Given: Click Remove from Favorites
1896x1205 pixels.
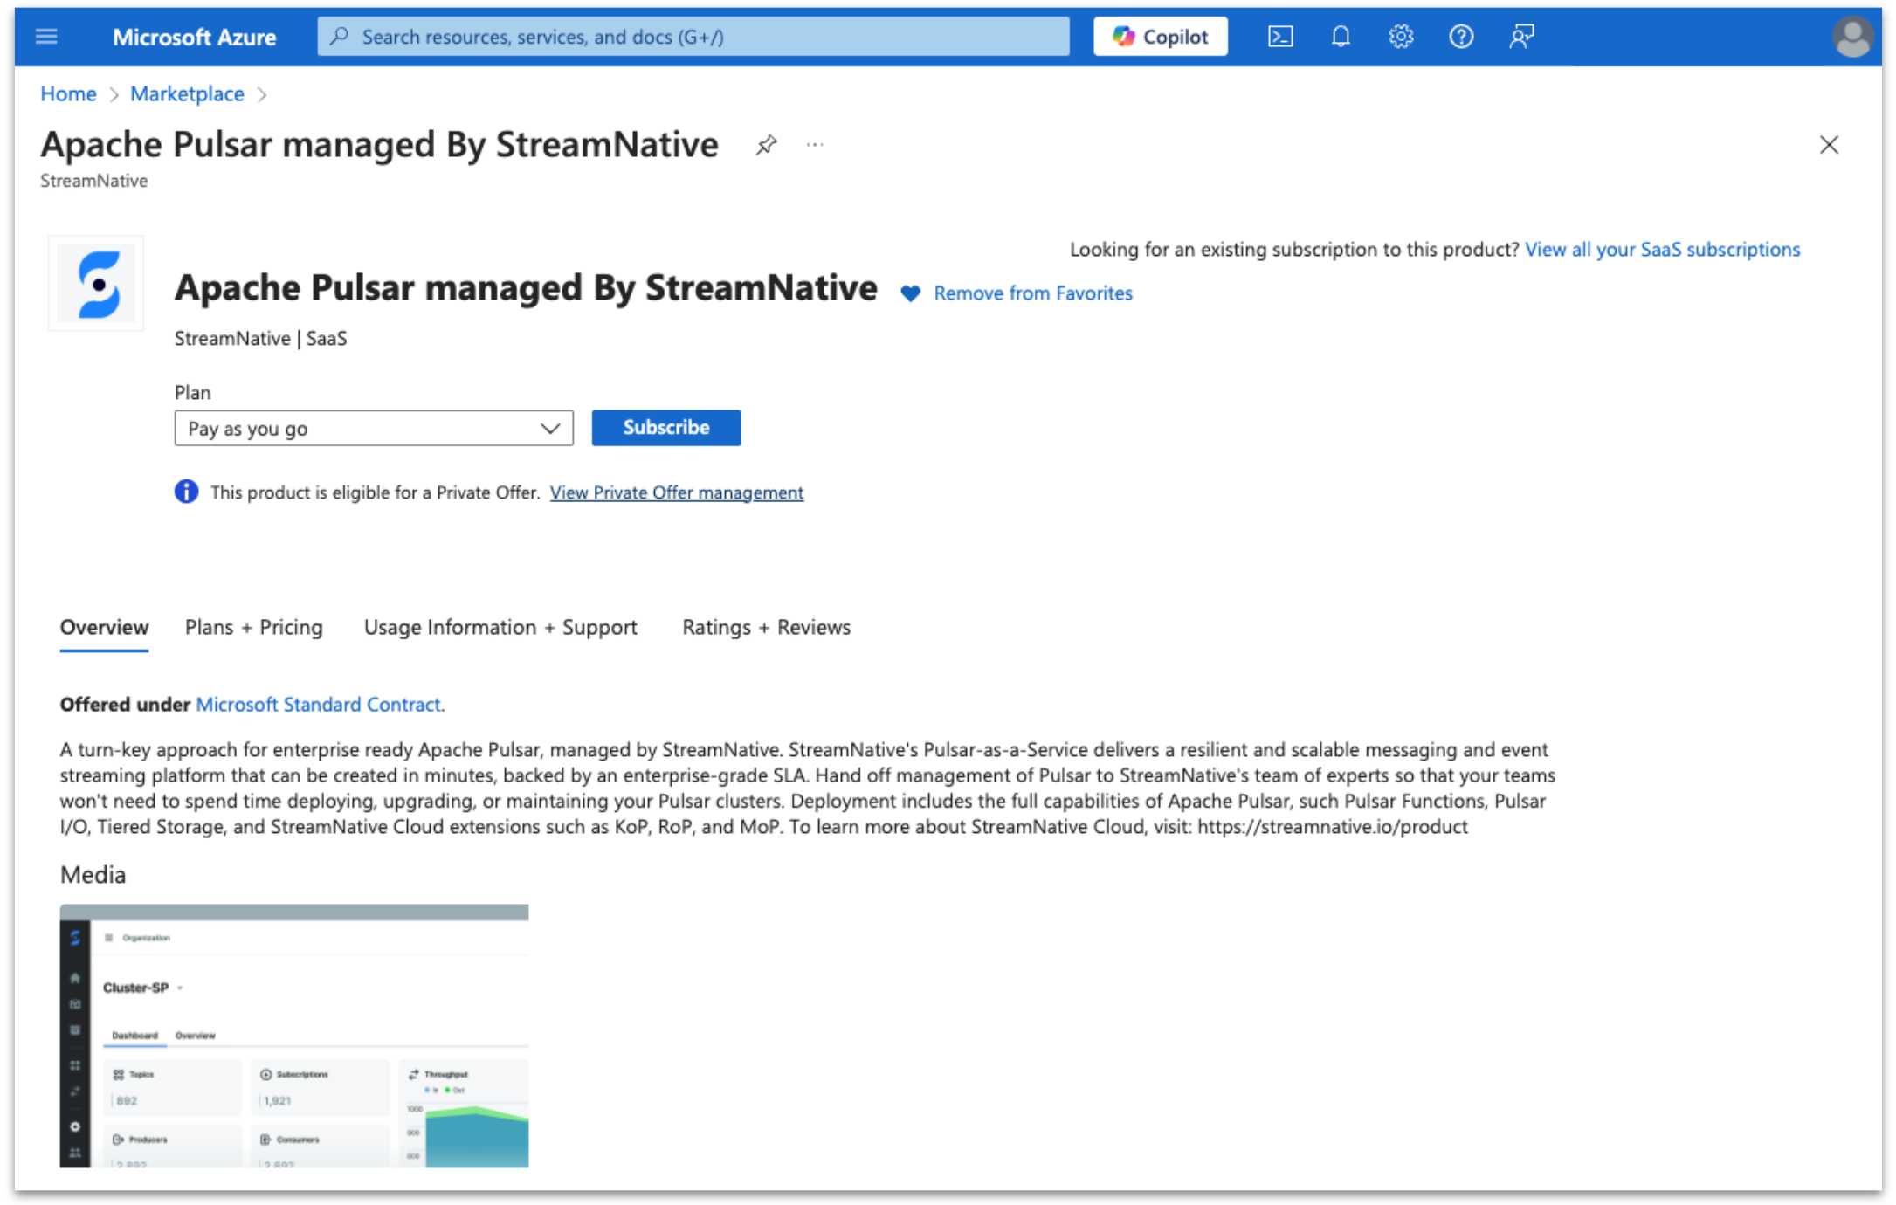Looking at the screenshot, I should (1032, 293).
